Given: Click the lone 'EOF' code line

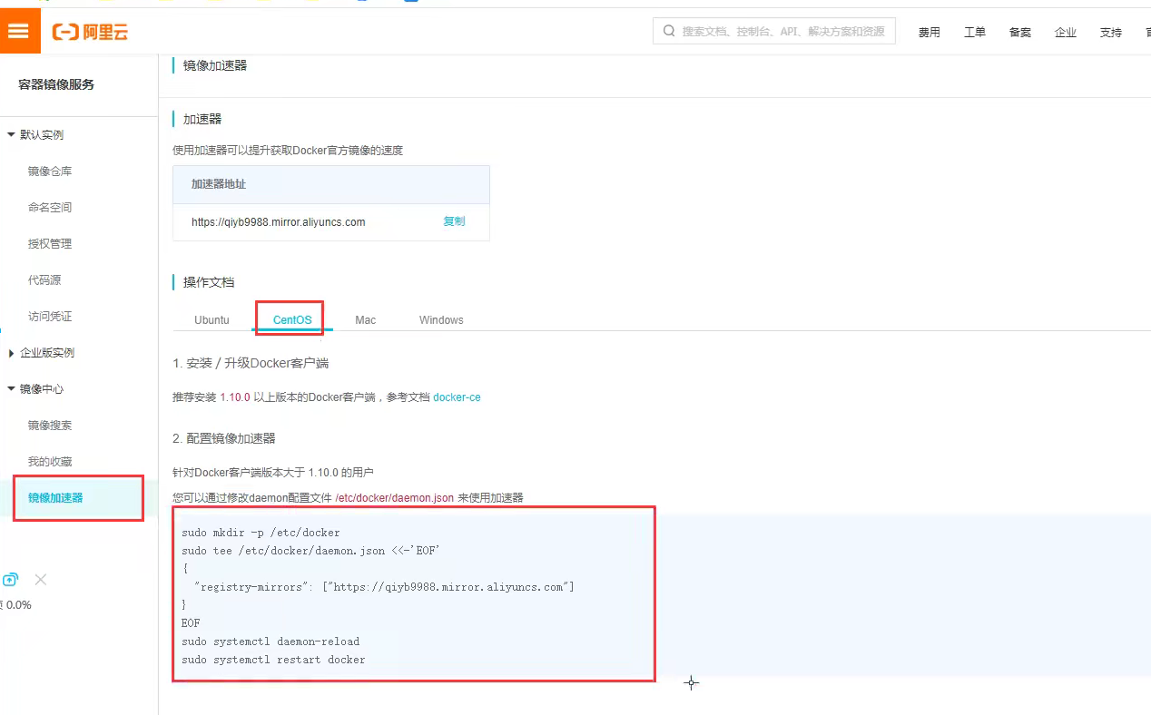Looking at the screenshot, I should click(x=191, y=623).
